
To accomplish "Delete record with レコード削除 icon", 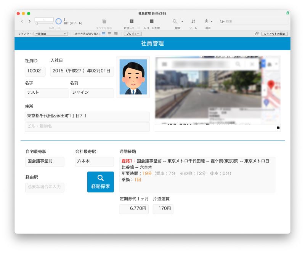I will click(x=152, y=21).
